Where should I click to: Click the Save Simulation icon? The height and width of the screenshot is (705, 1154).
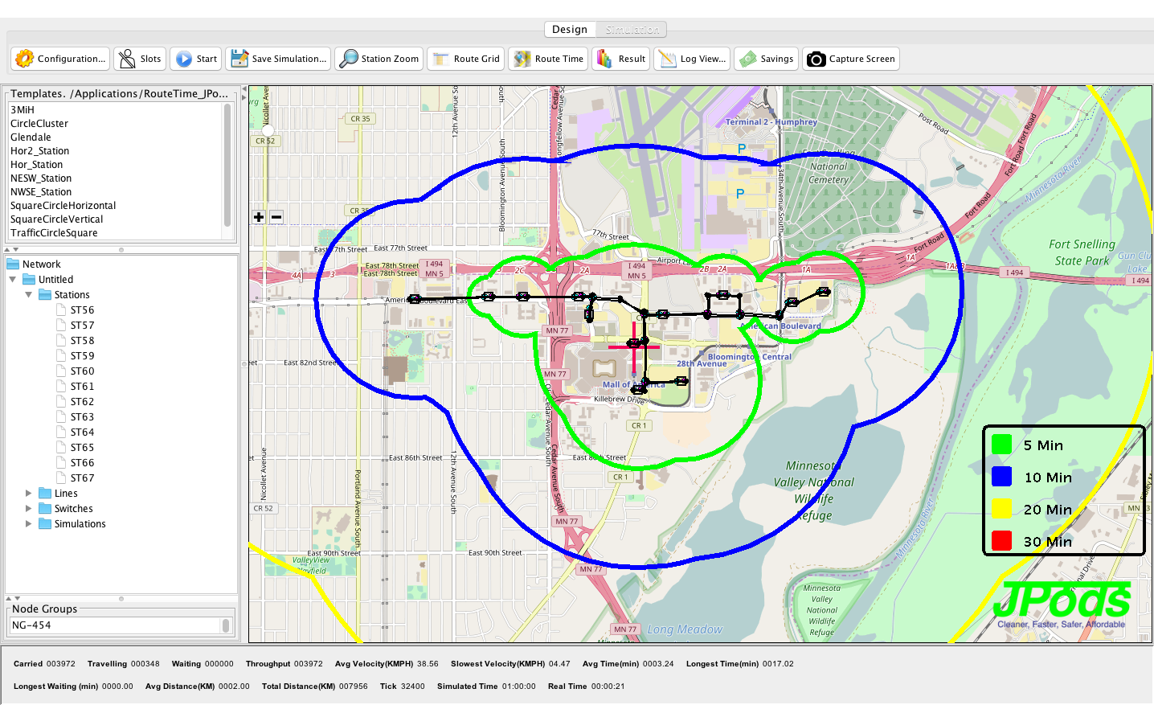(239, 59)
